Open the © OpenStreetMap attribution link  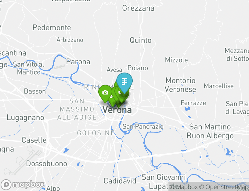[x=224, y=187]
